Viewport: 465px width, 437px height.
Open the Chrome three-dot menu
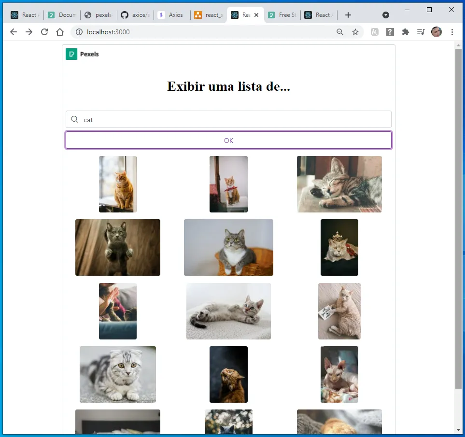click(452, 32)
